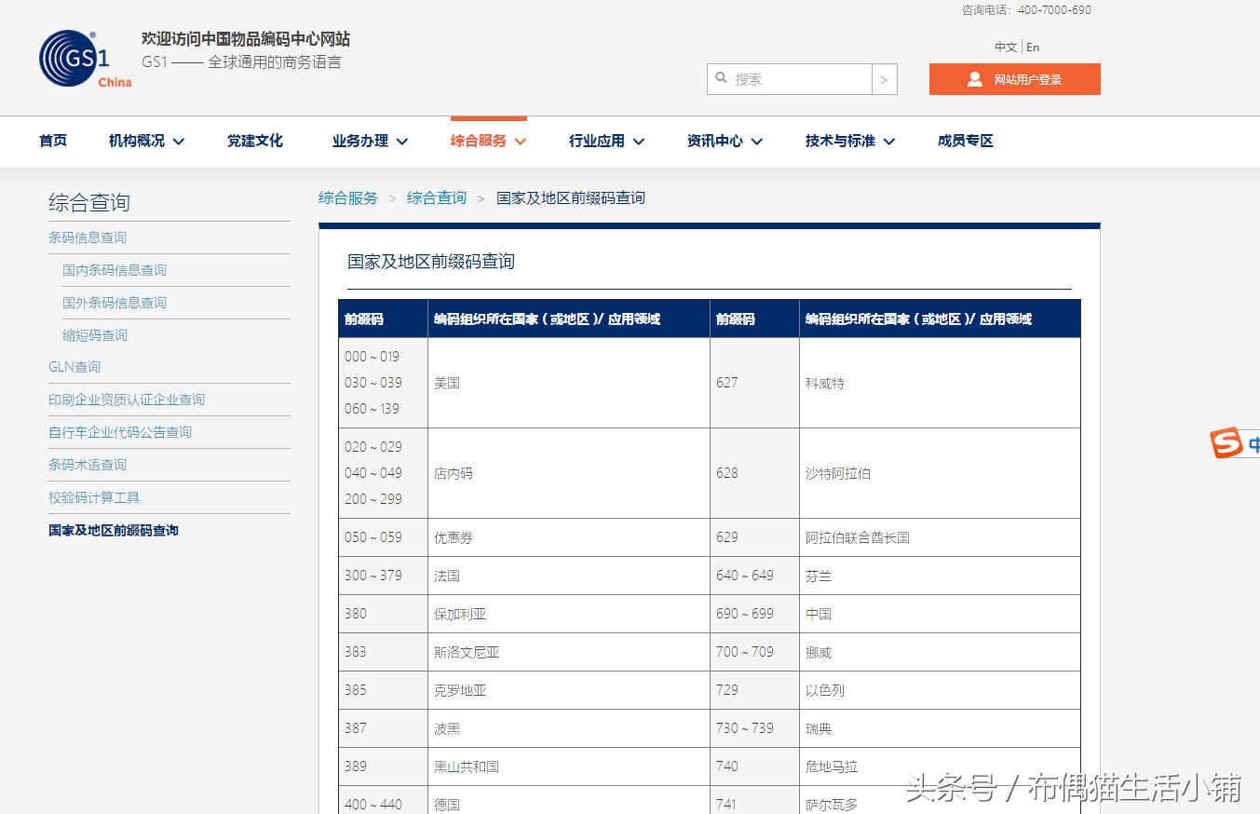Open the 成员专区 menu item
This screenshot has height=814, width=1260.
(x=965, y=141)
